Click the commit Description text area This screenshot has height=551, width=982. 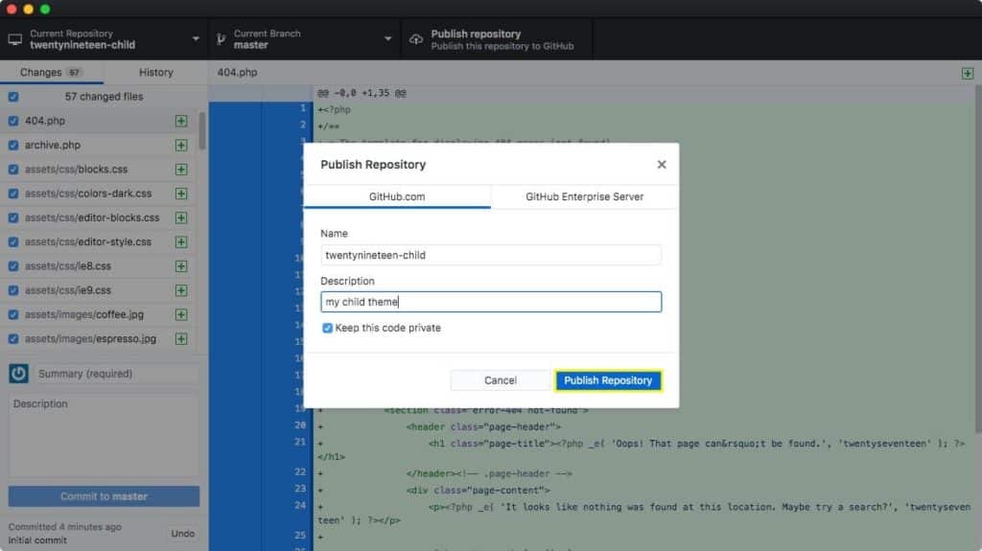(x=104, y=436)
